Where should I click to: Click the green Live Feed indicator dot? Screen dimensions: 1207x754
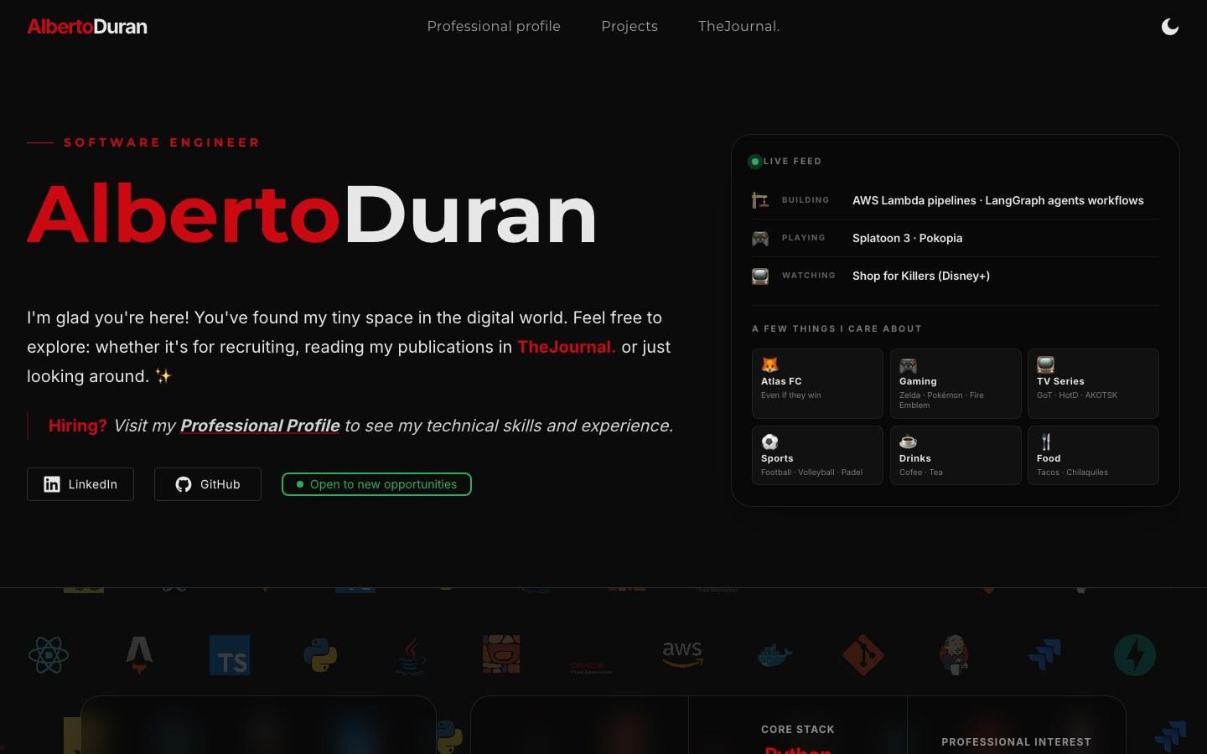[x=755, y=162]
